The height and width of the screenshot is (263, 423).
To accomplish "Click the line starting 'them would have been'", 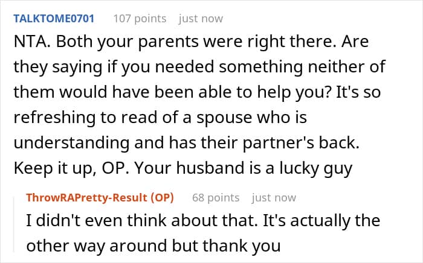I will pos(197,92).
